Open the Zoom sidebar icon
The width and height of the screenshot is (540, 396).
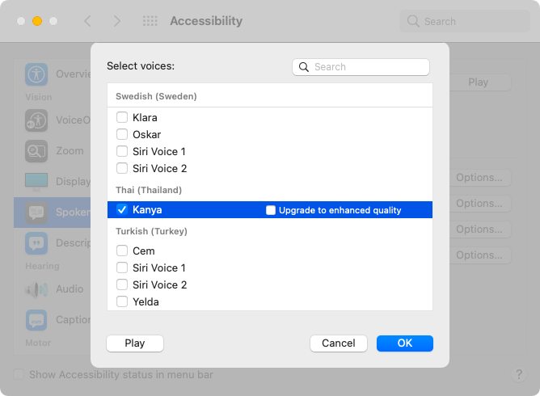36,151
